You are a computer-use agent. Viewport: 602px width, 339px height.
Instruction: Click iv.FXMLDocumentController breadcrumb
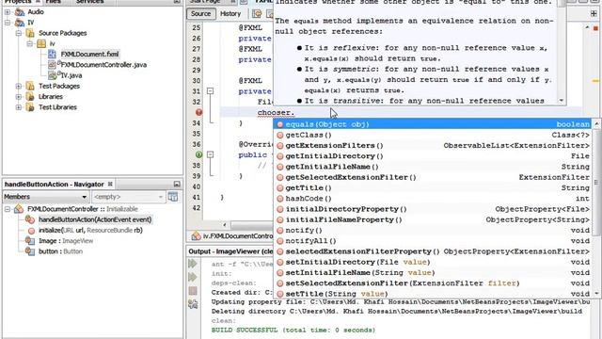(x=237, y=236)
